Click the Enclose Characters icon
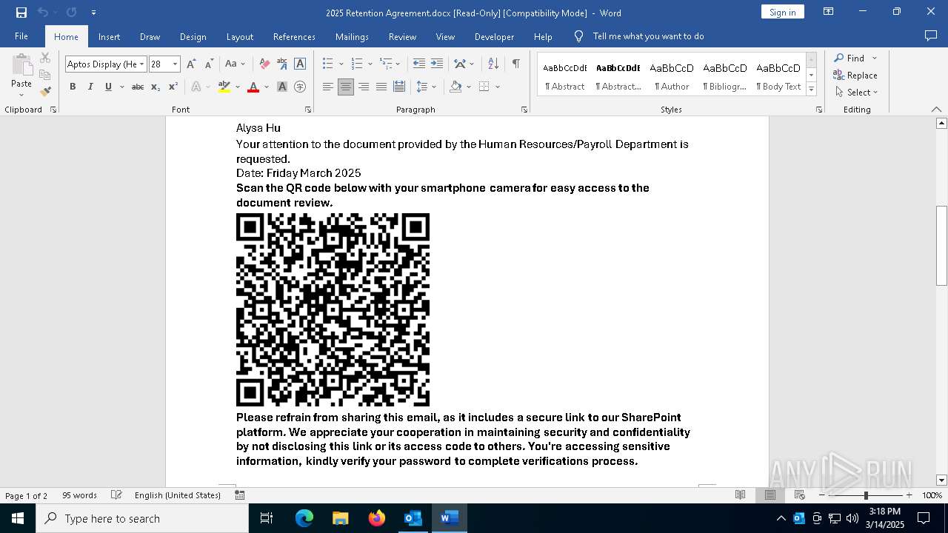This screenshot has width=948, height=533. (300, 87)
